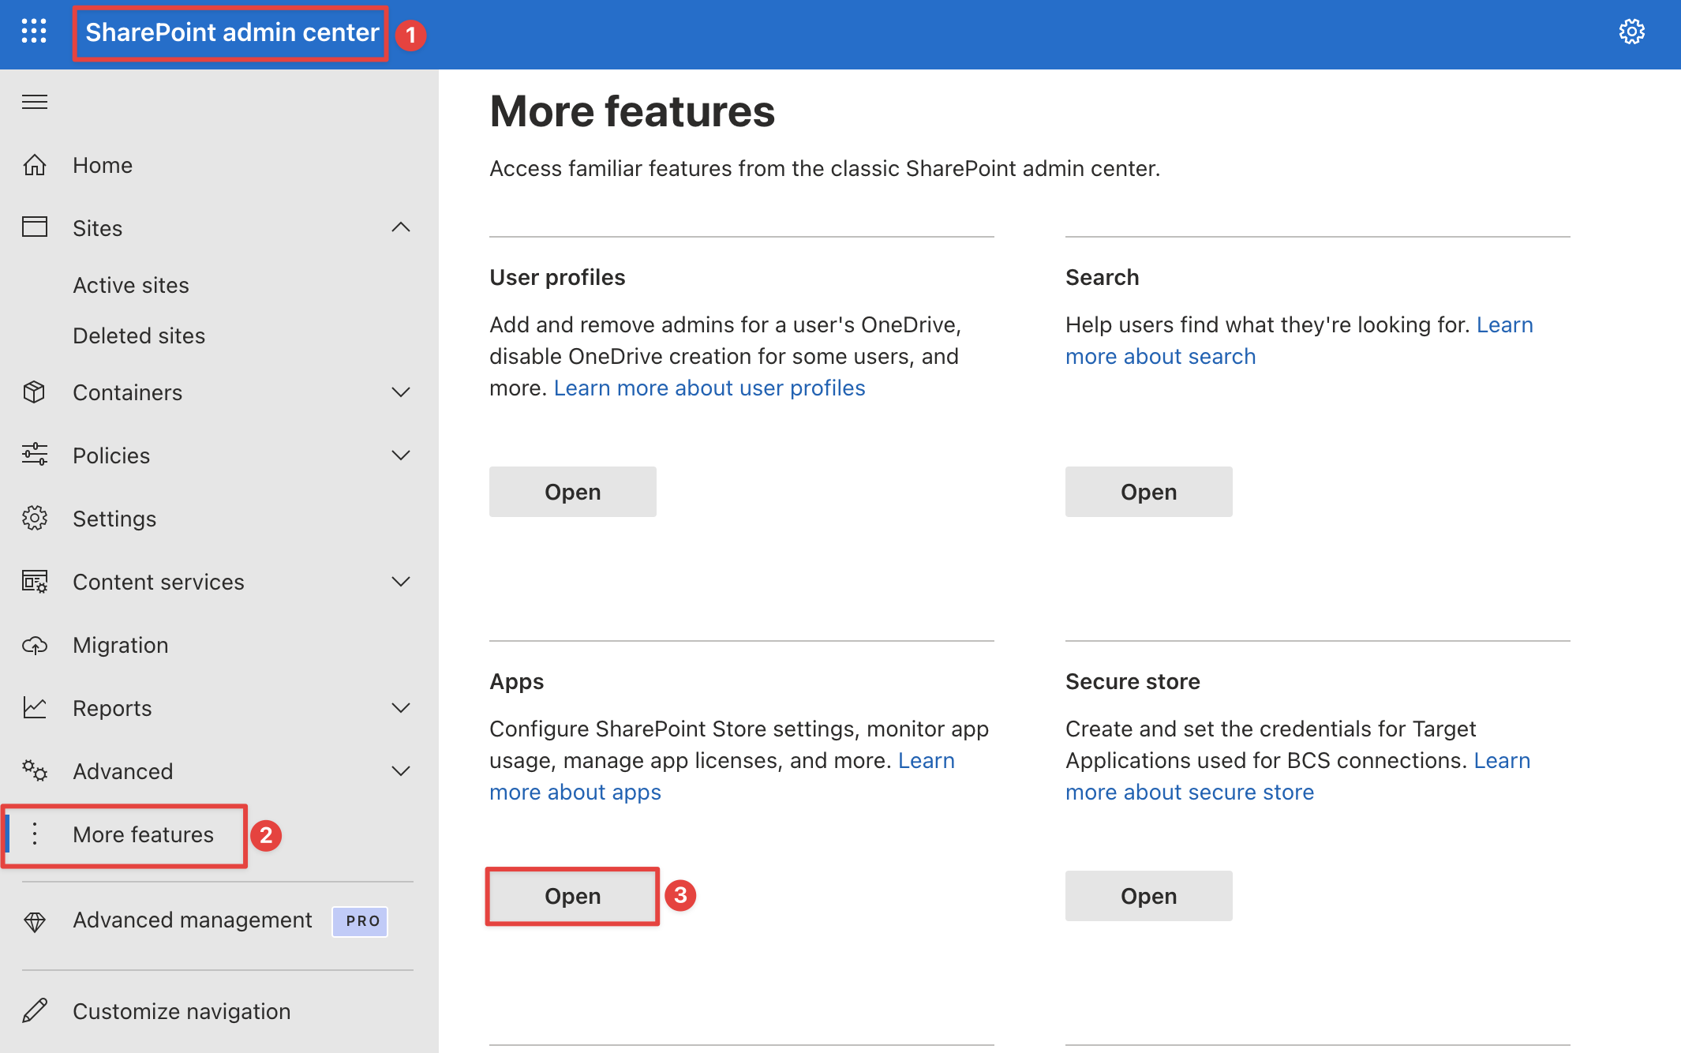Viewport: 1681px width, 1053px height.
Task: Select Active sites in navigation
Action: pyautogui.click(x=131, y=285)
